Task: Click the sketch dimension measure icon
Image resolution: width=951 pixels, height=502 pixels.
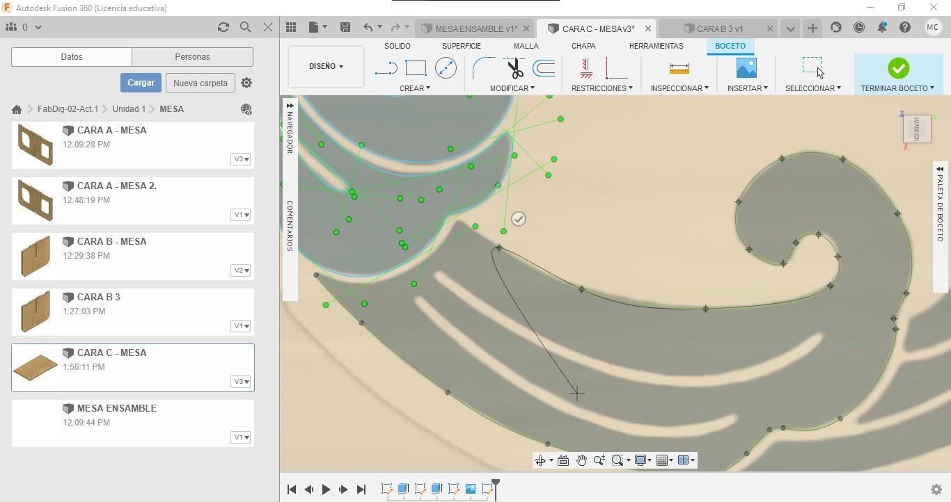Action: pyautogui.click(x=679, y=68)
